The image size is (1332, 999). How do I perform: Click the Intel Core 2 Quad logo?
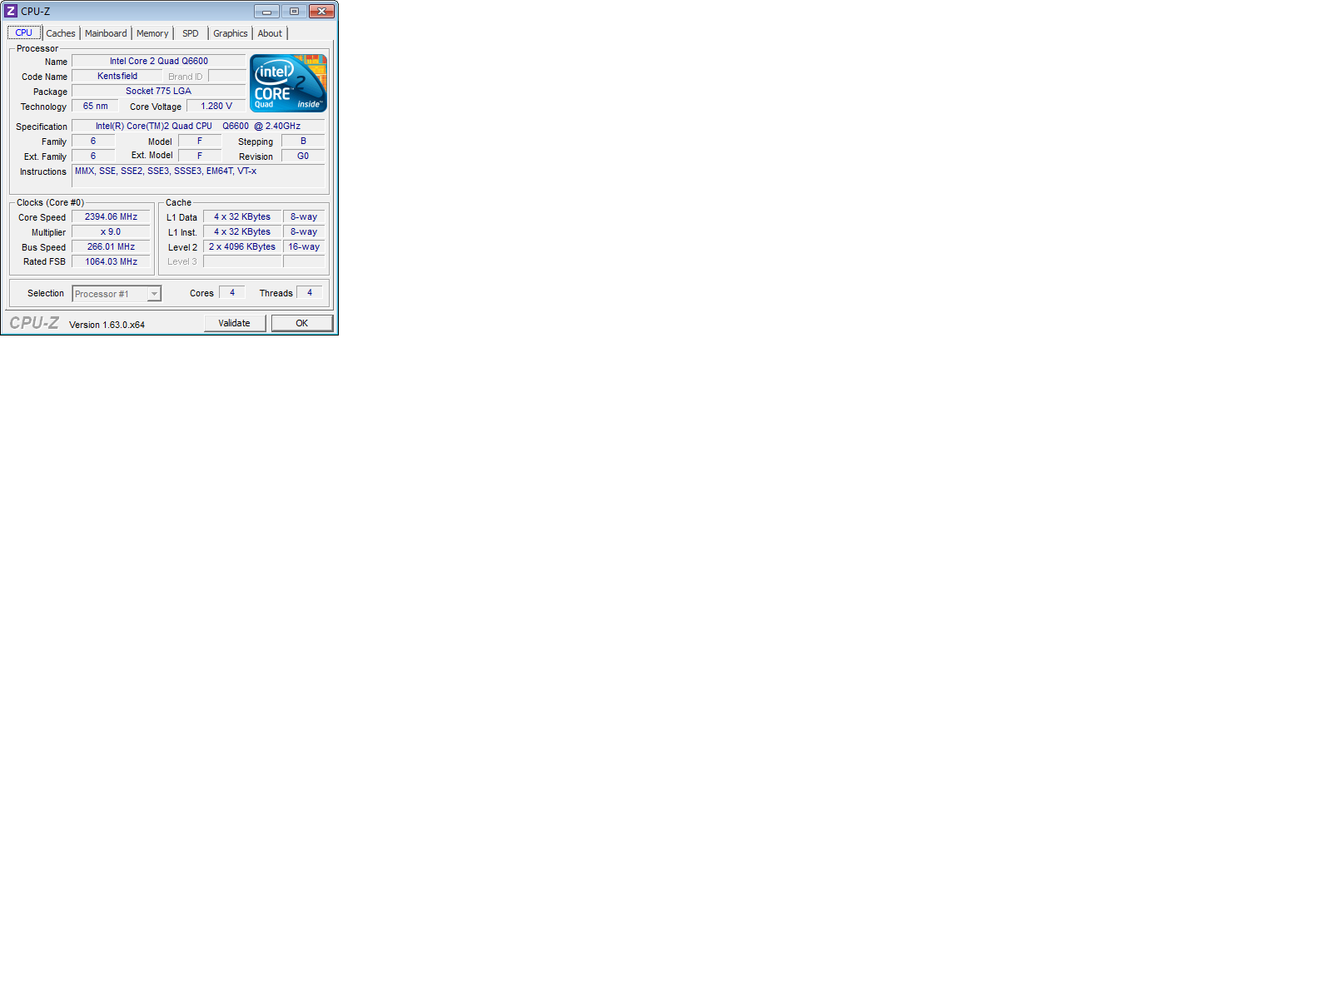tap(288, 83)
